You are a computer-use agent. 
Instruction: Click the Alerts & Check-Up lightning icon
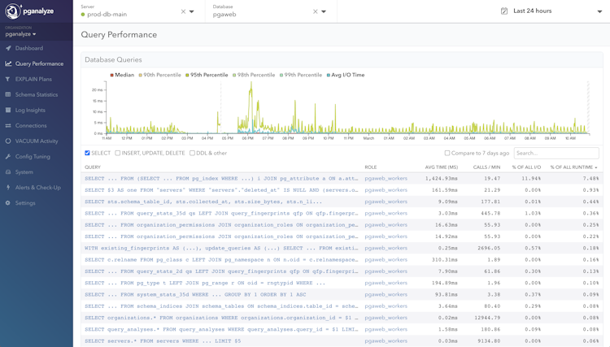coord(8,188)
